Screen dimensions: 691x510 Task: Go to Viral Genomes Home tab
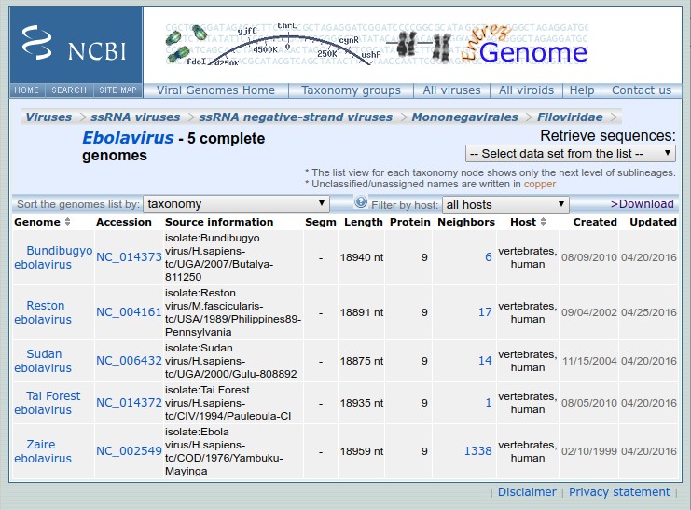(215, 90)
